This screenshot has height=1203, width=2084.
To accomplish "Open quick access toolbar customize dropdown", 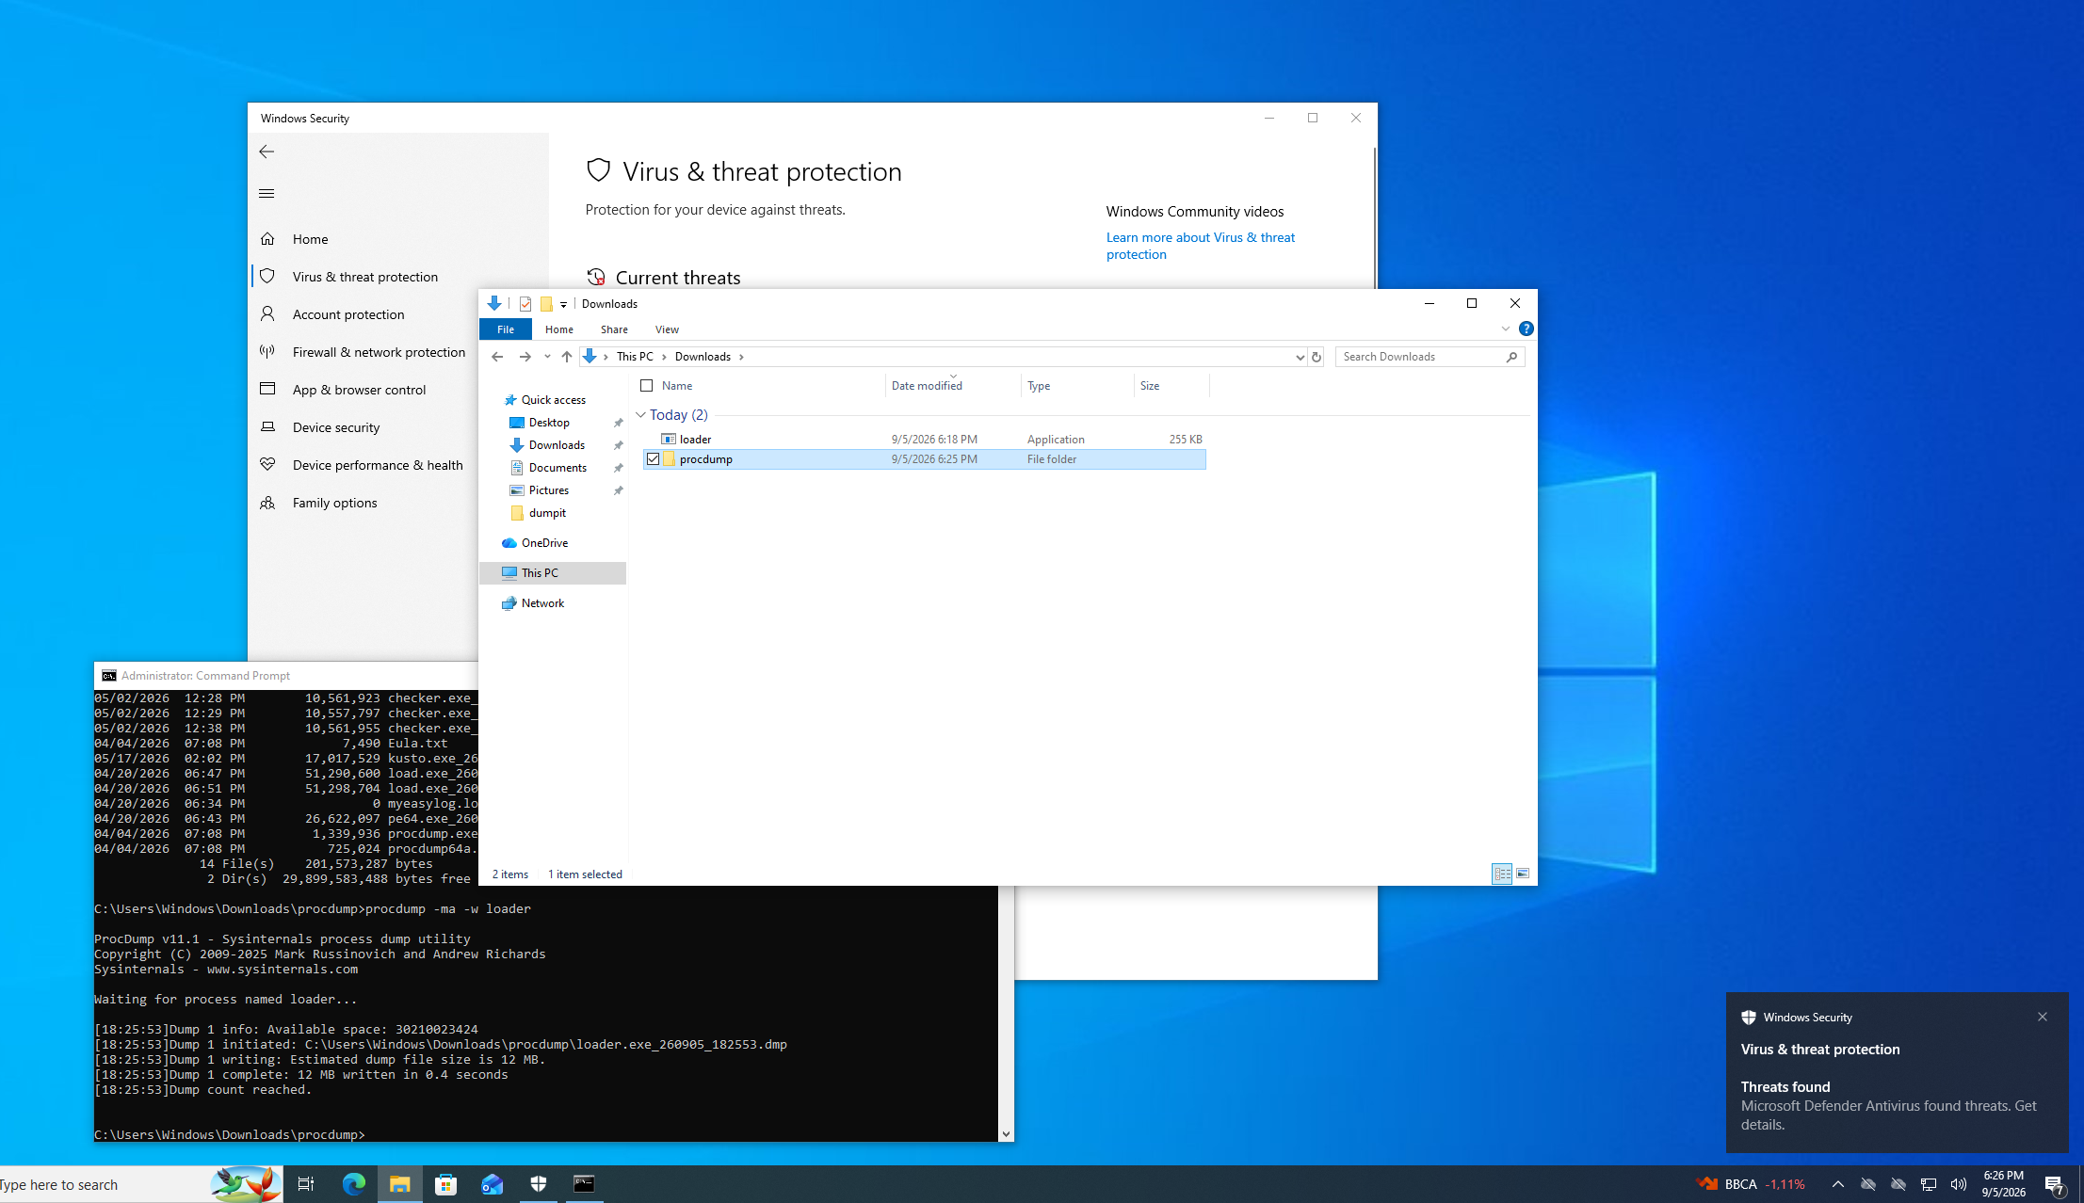I will point(563,304).
